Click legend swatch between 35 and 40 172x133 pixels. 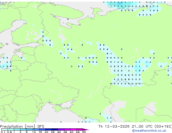(67, 129)
